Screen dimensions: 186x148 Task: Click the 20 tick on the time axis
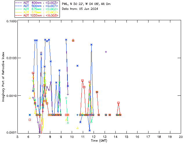(180, 136)
